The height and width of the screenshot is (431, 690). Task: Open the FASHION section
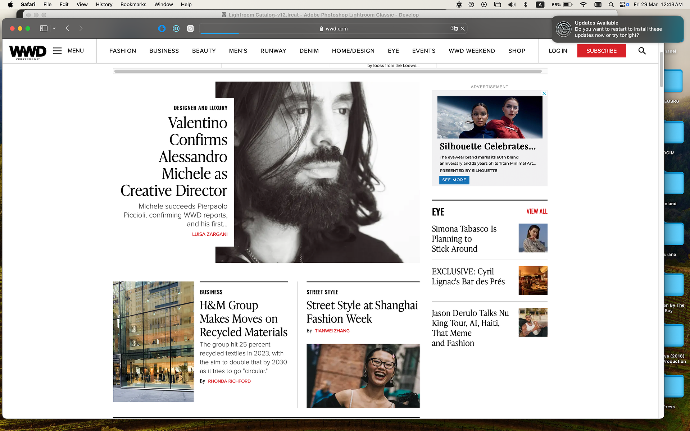(x=123, y=51)
